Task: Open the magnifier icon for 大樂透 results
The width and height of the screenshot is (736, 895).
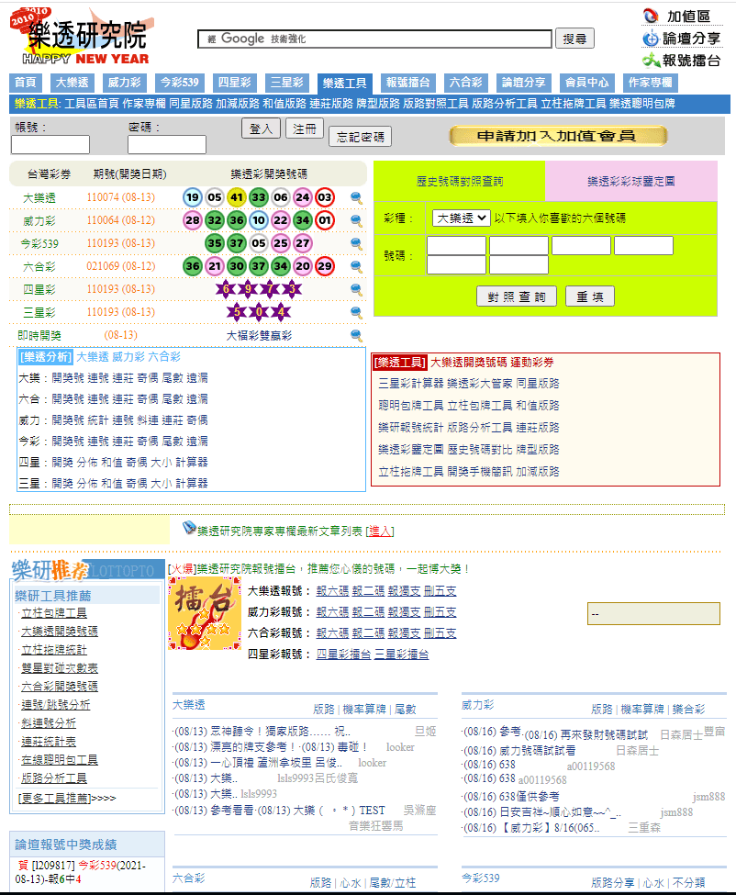Action: [356, 198]
